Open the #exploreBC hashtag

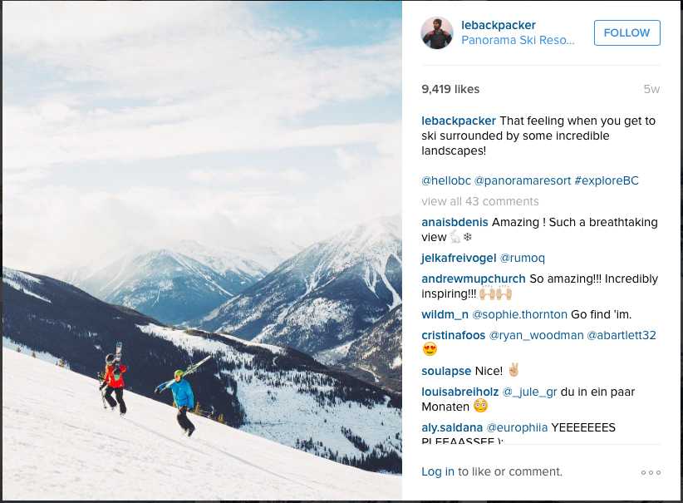(x=607, y=180)
